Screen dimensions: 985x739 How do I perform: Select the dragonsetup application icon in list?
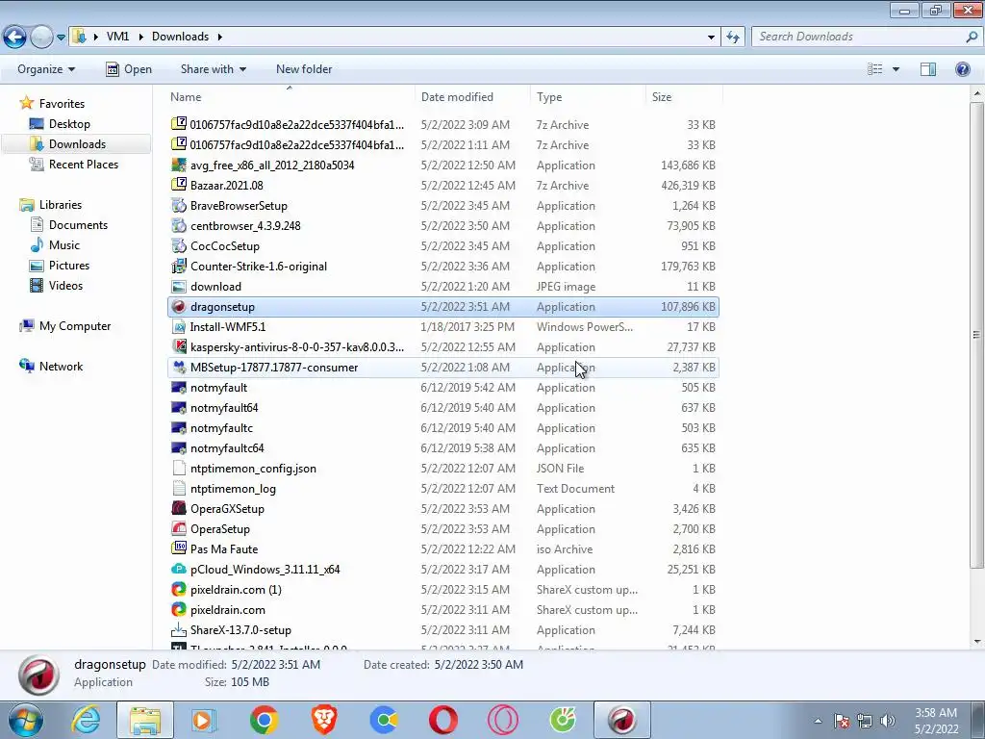tap(179, 307)
